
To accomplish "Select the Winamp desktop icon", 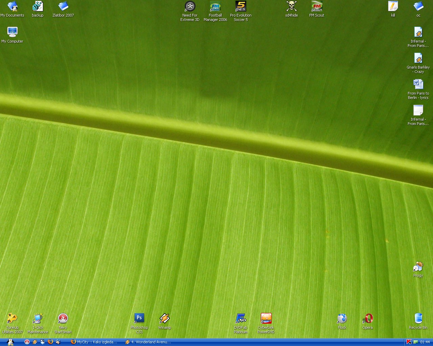I will [x=164, y=318].
